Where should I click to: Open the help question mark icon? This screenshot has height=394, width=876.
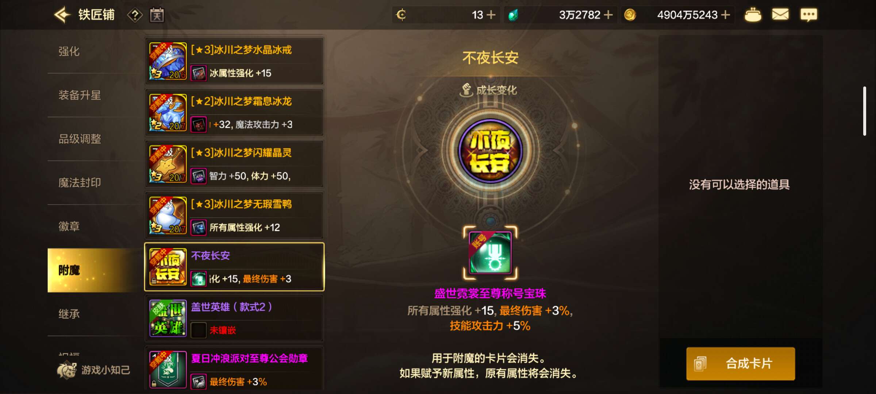click(135, 15)
